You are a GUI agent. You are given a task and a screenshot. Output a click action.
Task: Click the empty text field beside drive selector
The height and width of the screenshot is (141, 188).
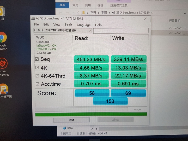coord(121,31)
